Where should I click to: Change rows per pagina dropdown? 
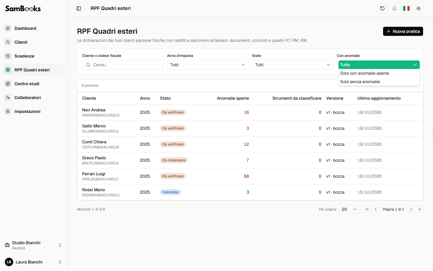pyautogui.click(x=349, y=209)
